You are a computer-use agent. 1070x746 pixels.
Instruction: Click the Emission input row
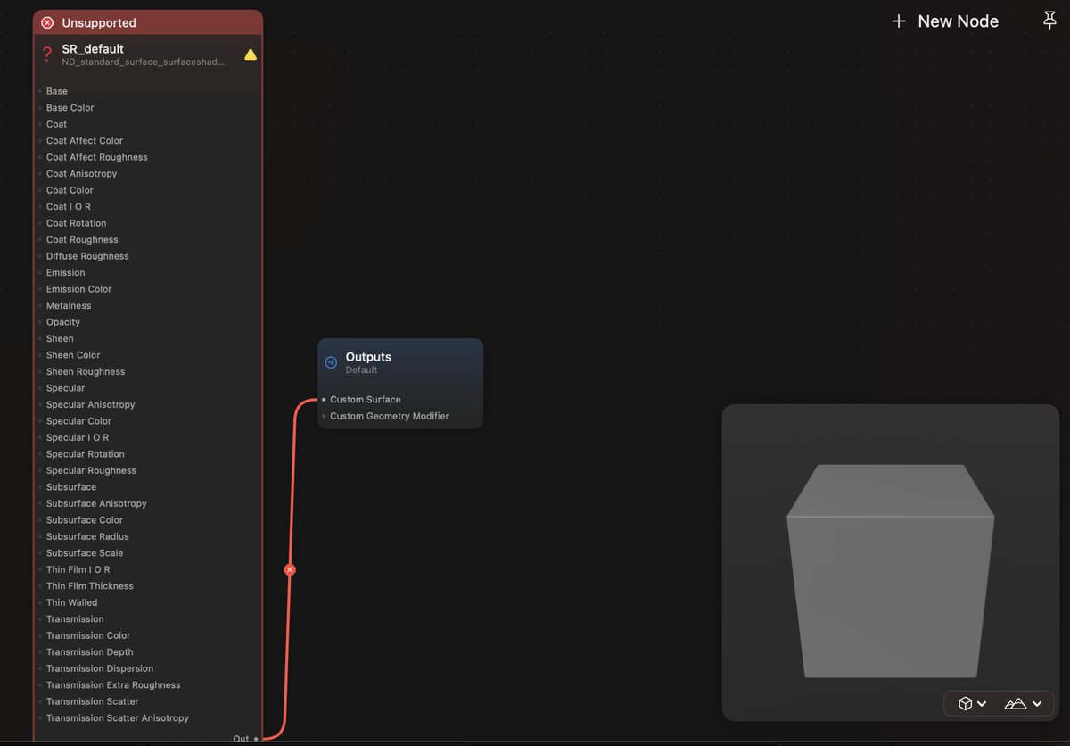pos(66,272)
